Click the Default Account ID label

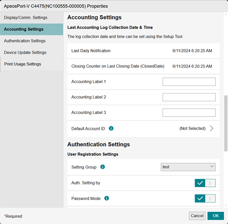88,129
